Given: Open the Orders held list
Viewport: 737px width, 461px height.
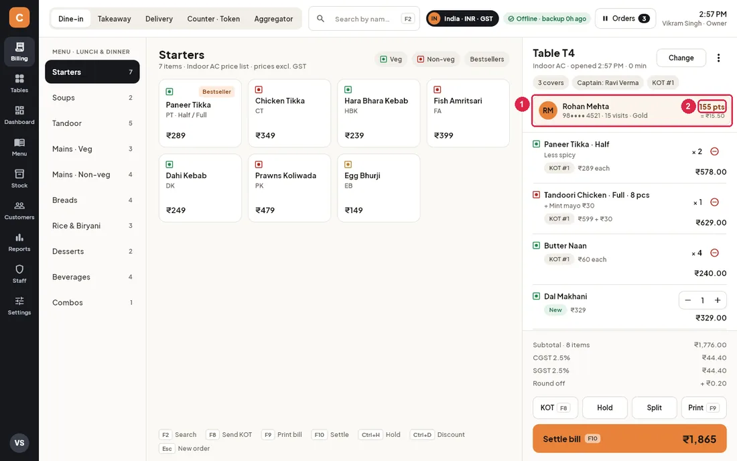Looking at the screenshot, I should coord(625,18).
